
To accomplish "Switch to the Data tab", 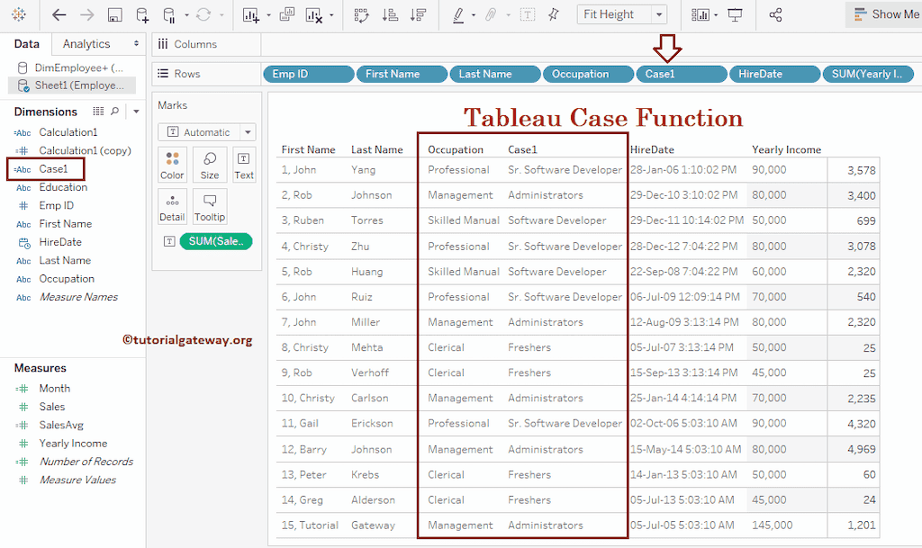I will coord(26,43).
